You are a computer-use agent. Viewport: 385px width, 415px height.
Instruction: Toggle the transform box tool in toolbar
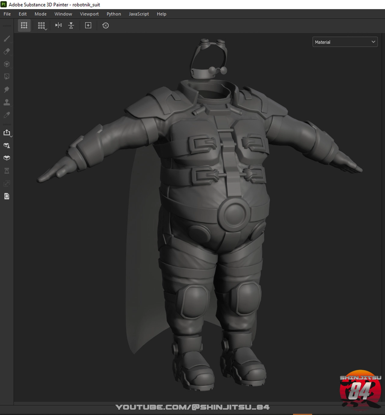[x=24, y=26]
